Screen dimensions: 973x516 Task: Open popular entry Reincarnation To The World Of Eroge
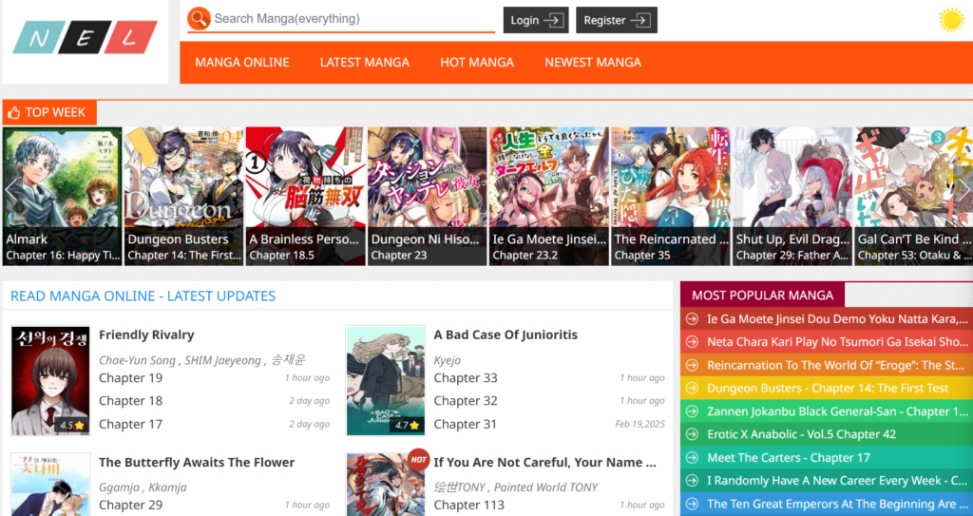(x=837, y=366)
